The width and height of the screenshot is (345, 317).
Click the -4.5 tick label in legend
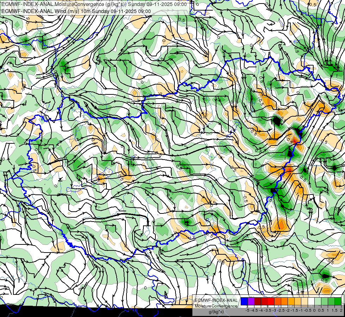(254, 310)
